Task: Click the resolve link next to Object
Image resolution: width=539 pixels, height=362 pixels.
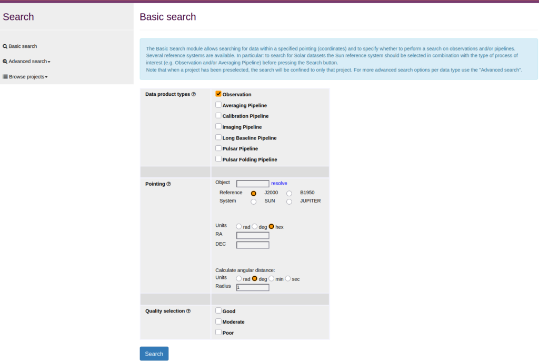Action: (279, 183)
